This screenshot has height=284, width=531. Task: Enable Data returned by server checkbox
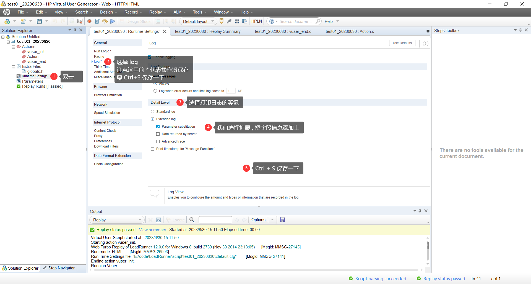158,134
